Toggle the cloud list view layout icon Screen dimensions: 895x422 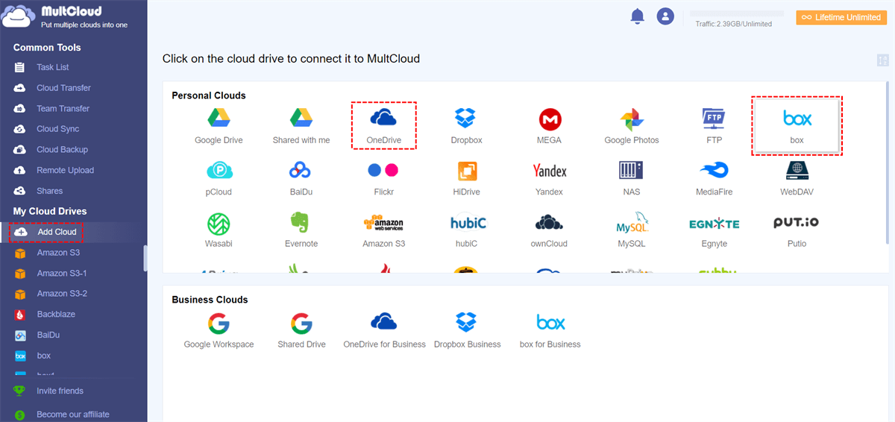883,60
